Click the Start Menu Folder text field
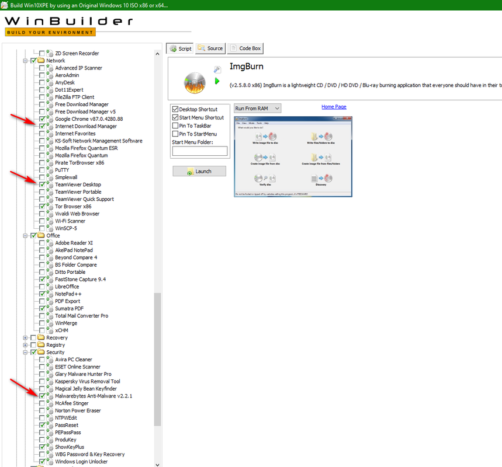This screenshot has height=467, width=502. [200, 151]
